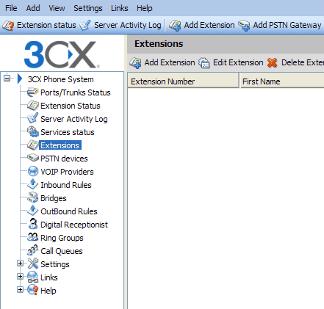The image size is (324, 309).
Task: Click the Call Queues icon
Action: tap(32, 250)
